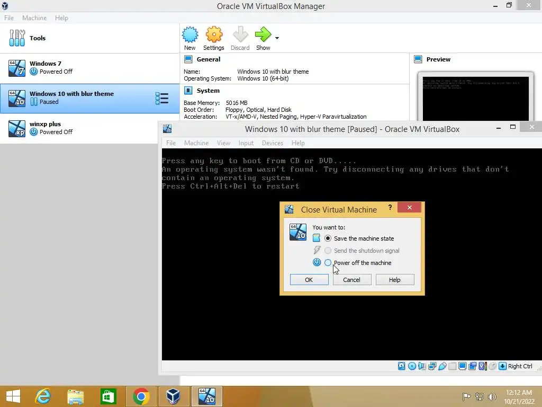Collapse the Preview panel header

438,59
